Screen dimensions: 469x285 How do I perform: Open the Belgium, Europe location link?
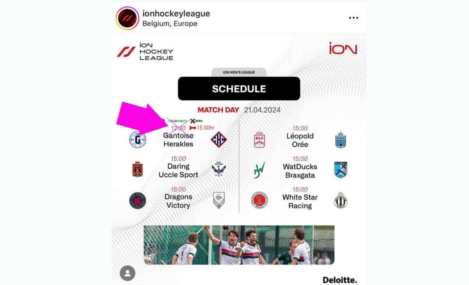[170, 23]
